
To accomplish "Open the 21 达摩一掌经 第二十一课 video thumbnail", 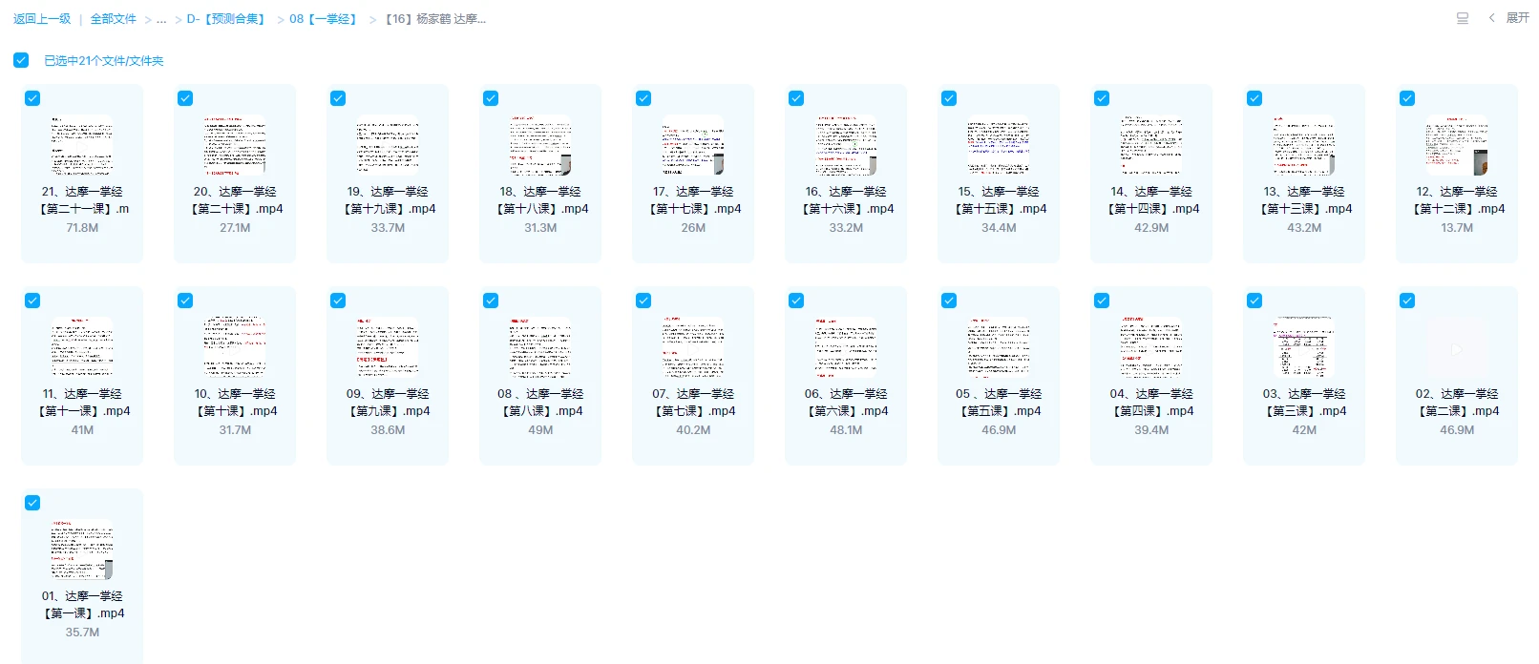I will coord(82,146).
